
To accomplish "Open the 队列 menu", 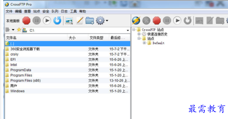I will (x=55, y=11).
